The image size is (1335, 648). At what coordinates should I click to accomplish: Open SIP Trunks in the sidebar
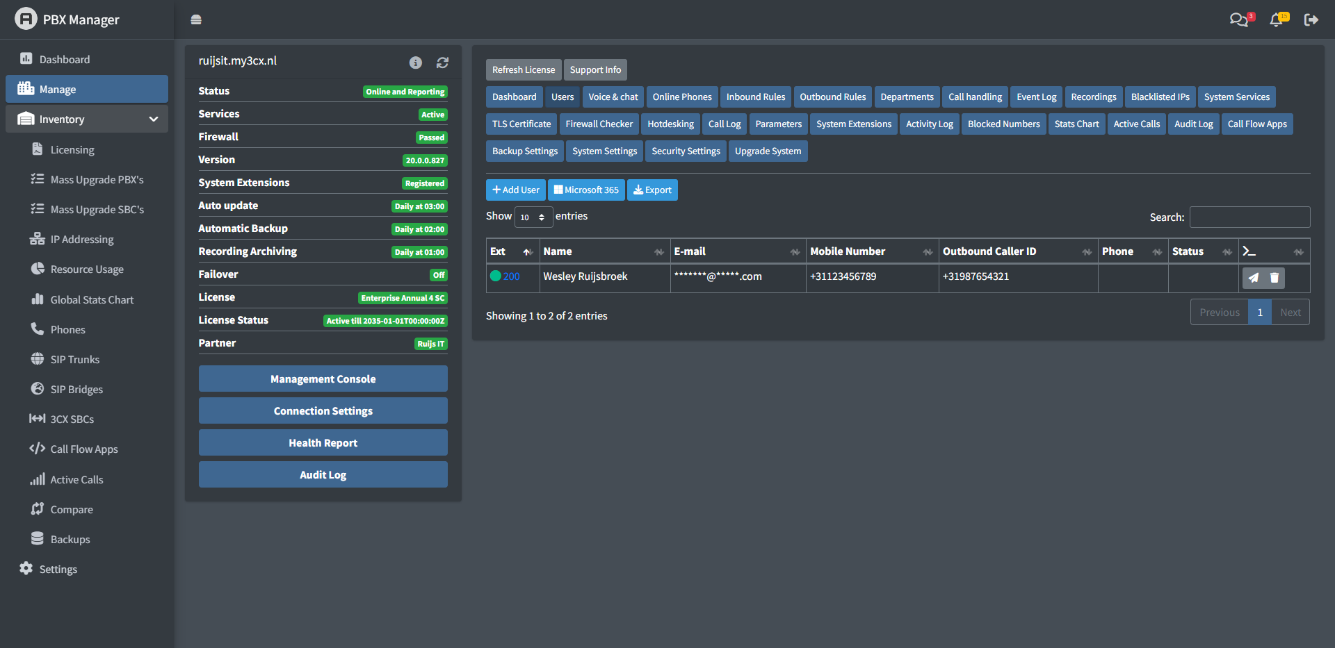(x=75, y=359)
